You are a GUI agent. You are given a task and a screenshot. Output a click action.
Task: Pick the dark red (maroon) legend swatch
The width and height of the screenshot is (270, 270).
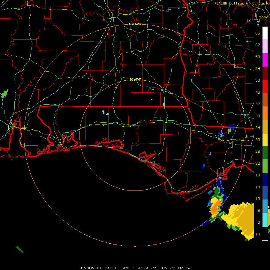tap(265, 73)
